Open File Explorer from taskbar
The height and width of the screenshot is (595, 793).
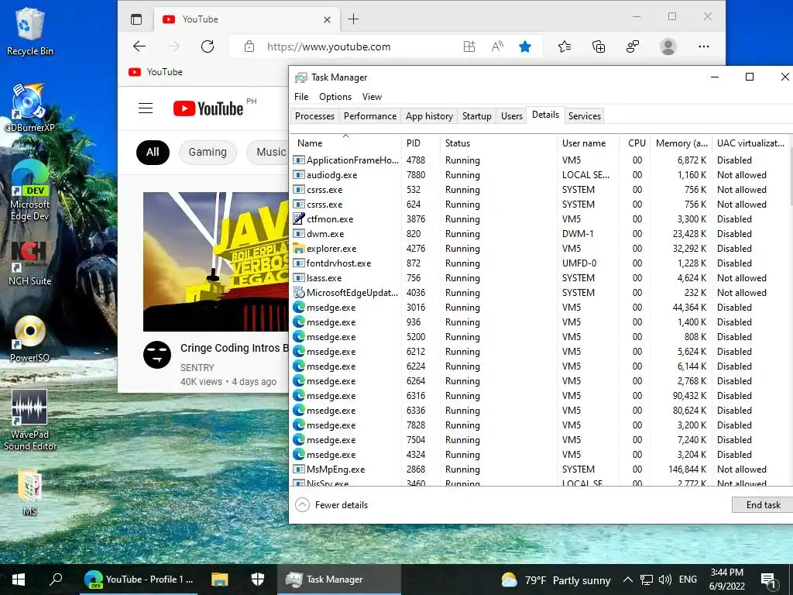(x=219, y=580)
